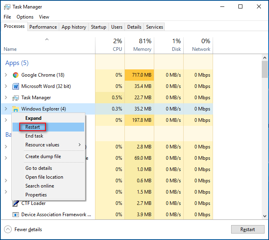269x240 pixels.
Task: Click the 69.0 MB memory cell
Action: click(139, 158)
